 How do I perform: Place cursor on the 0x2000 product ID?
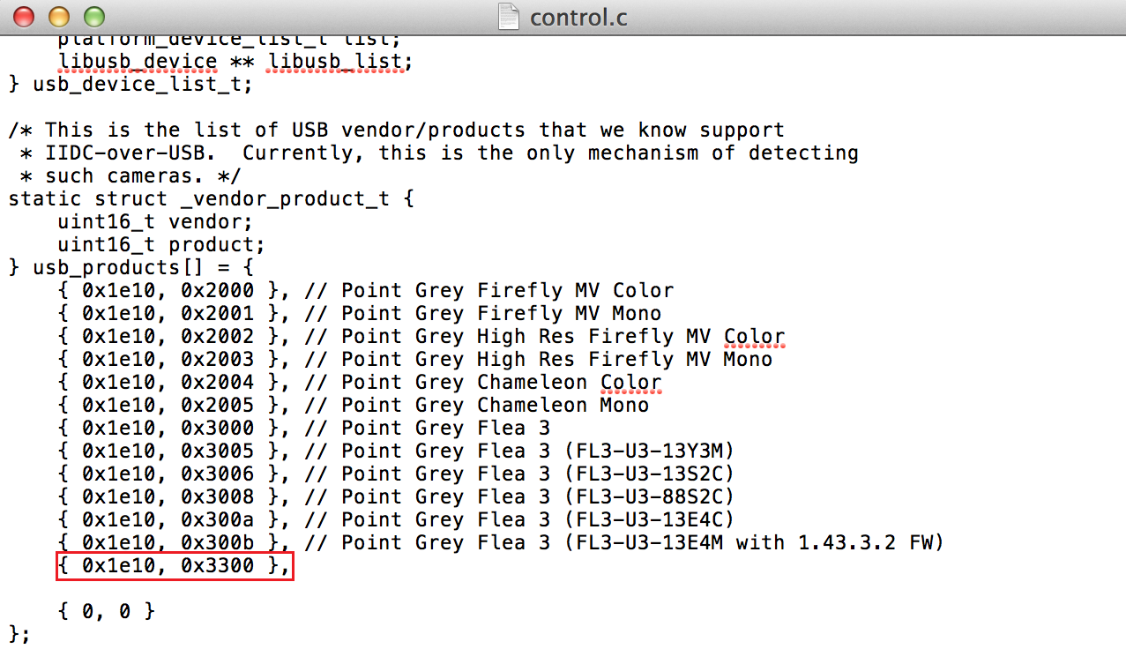[x=218, y=291]
